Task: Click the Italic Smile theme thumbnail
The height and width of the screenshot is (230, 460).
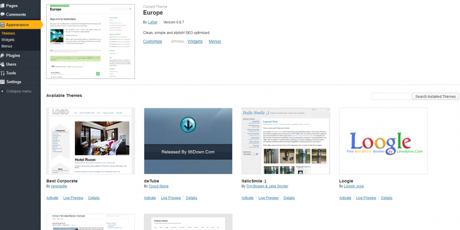Action: 286,141
